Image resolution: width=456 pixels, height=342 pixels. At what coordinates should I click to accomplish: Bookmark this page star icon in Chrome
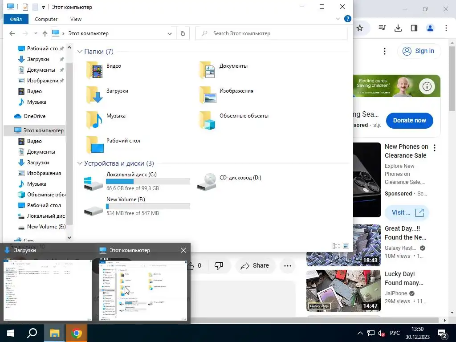(360, 28)
